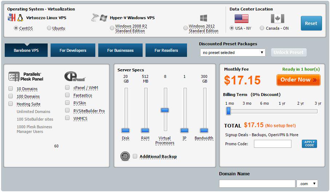Open the Discounted Preset Packages dropdown
330x192 pixels.
[233, 53]
